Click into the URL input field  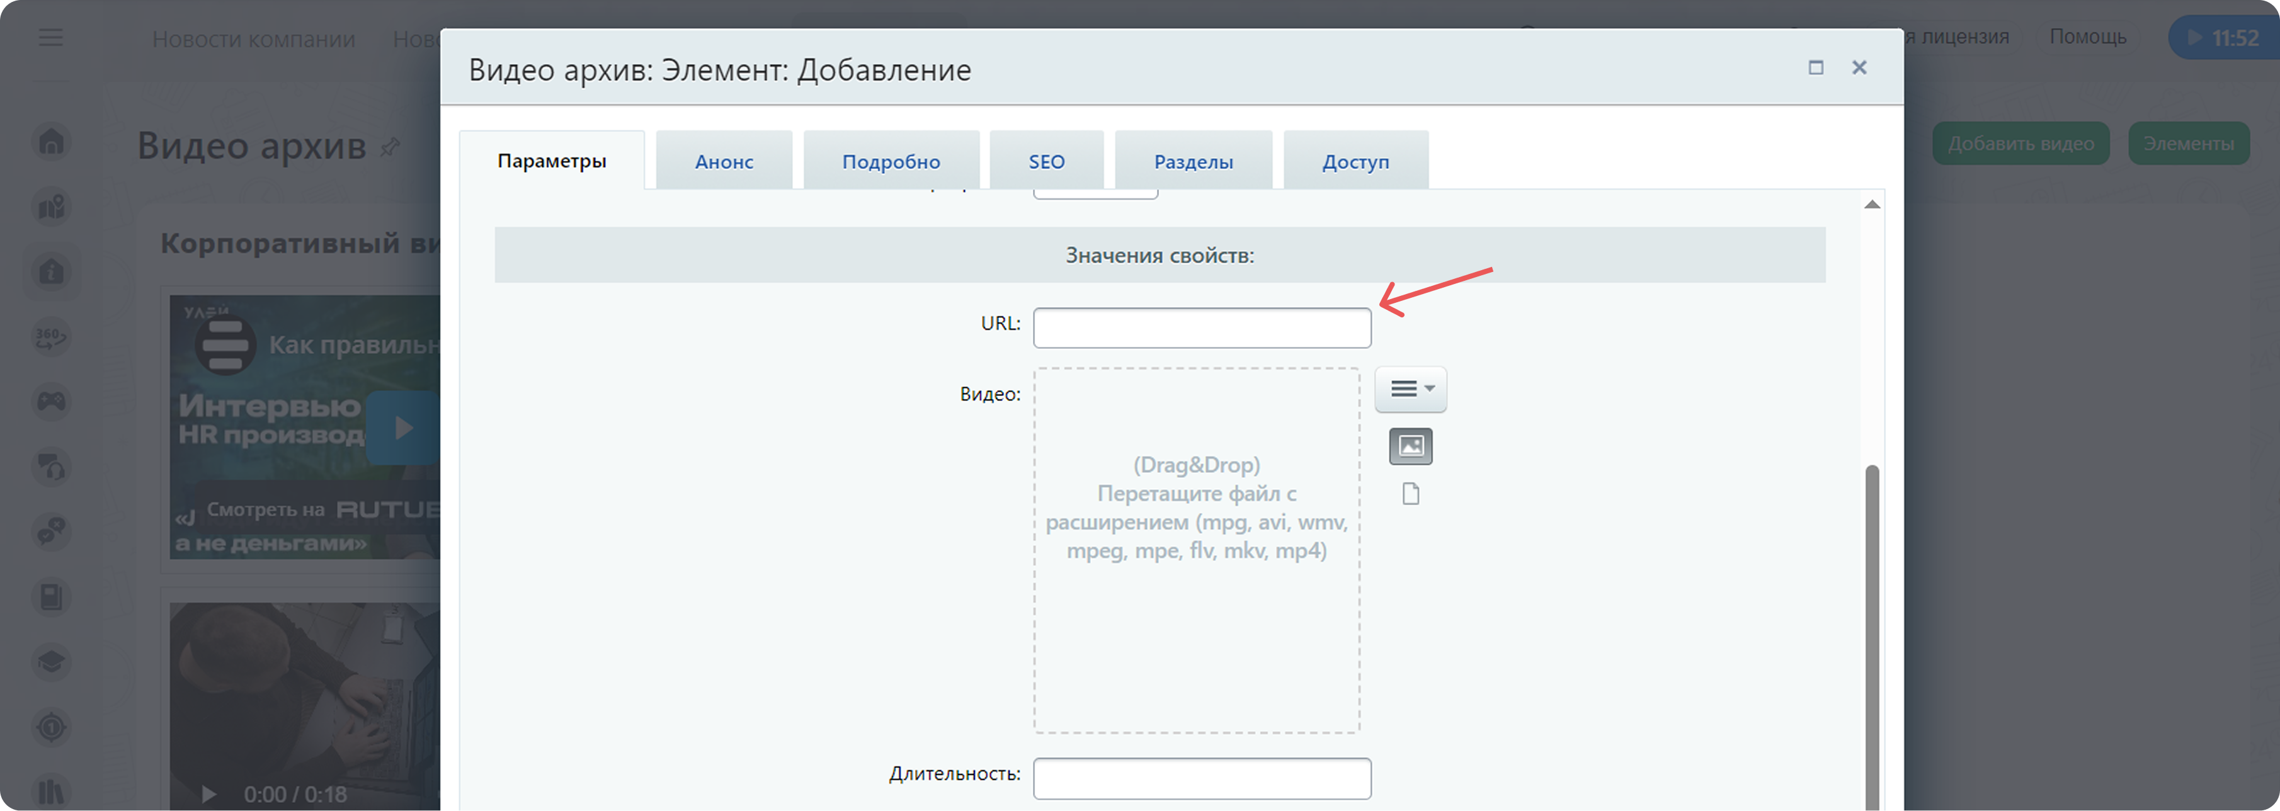tap(1201, 328)
